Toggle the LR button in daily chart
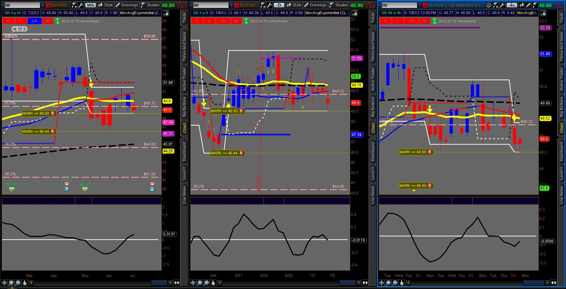Screen dimensions: 566x289 (x=223, y=21)
